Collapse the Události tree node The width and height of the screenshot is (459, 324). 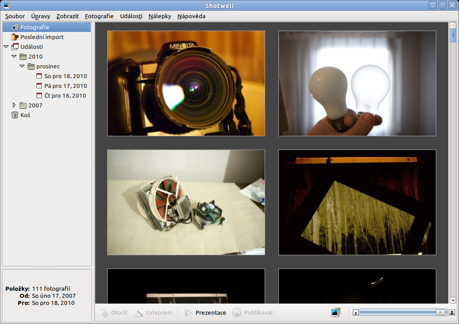tap(6, 47)
